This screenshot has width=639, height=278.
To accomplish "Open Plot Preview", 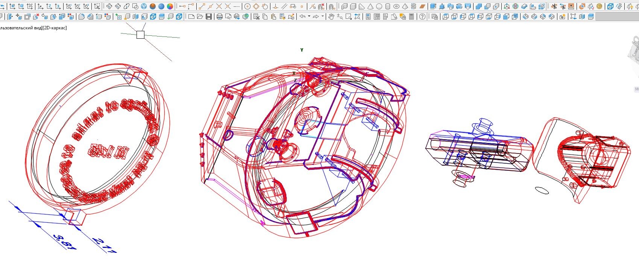I will click(228, 17).
